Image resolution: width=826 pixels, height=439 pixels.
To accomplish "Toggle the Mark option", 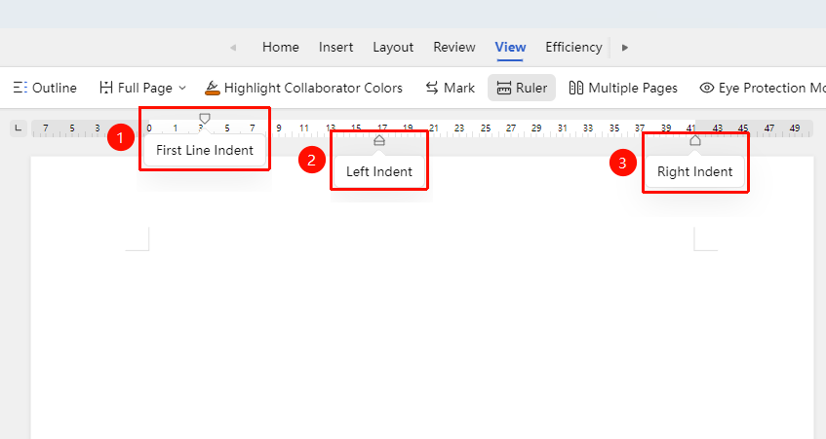I will pyautogui.click(x=450, y=88).
